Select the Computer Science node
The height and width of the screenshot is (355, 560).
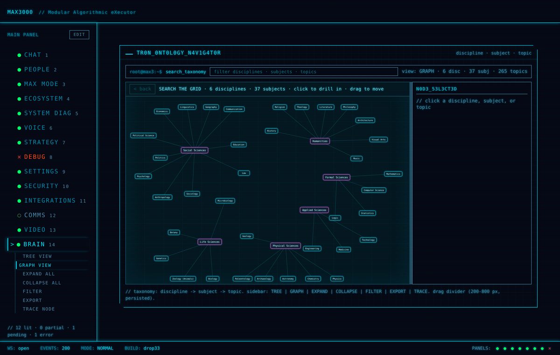374,190
